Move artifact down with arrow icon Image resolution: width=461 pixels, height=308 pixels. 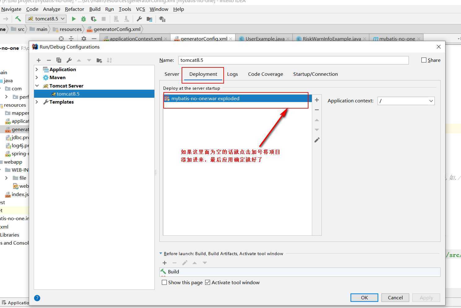point(317,130)
